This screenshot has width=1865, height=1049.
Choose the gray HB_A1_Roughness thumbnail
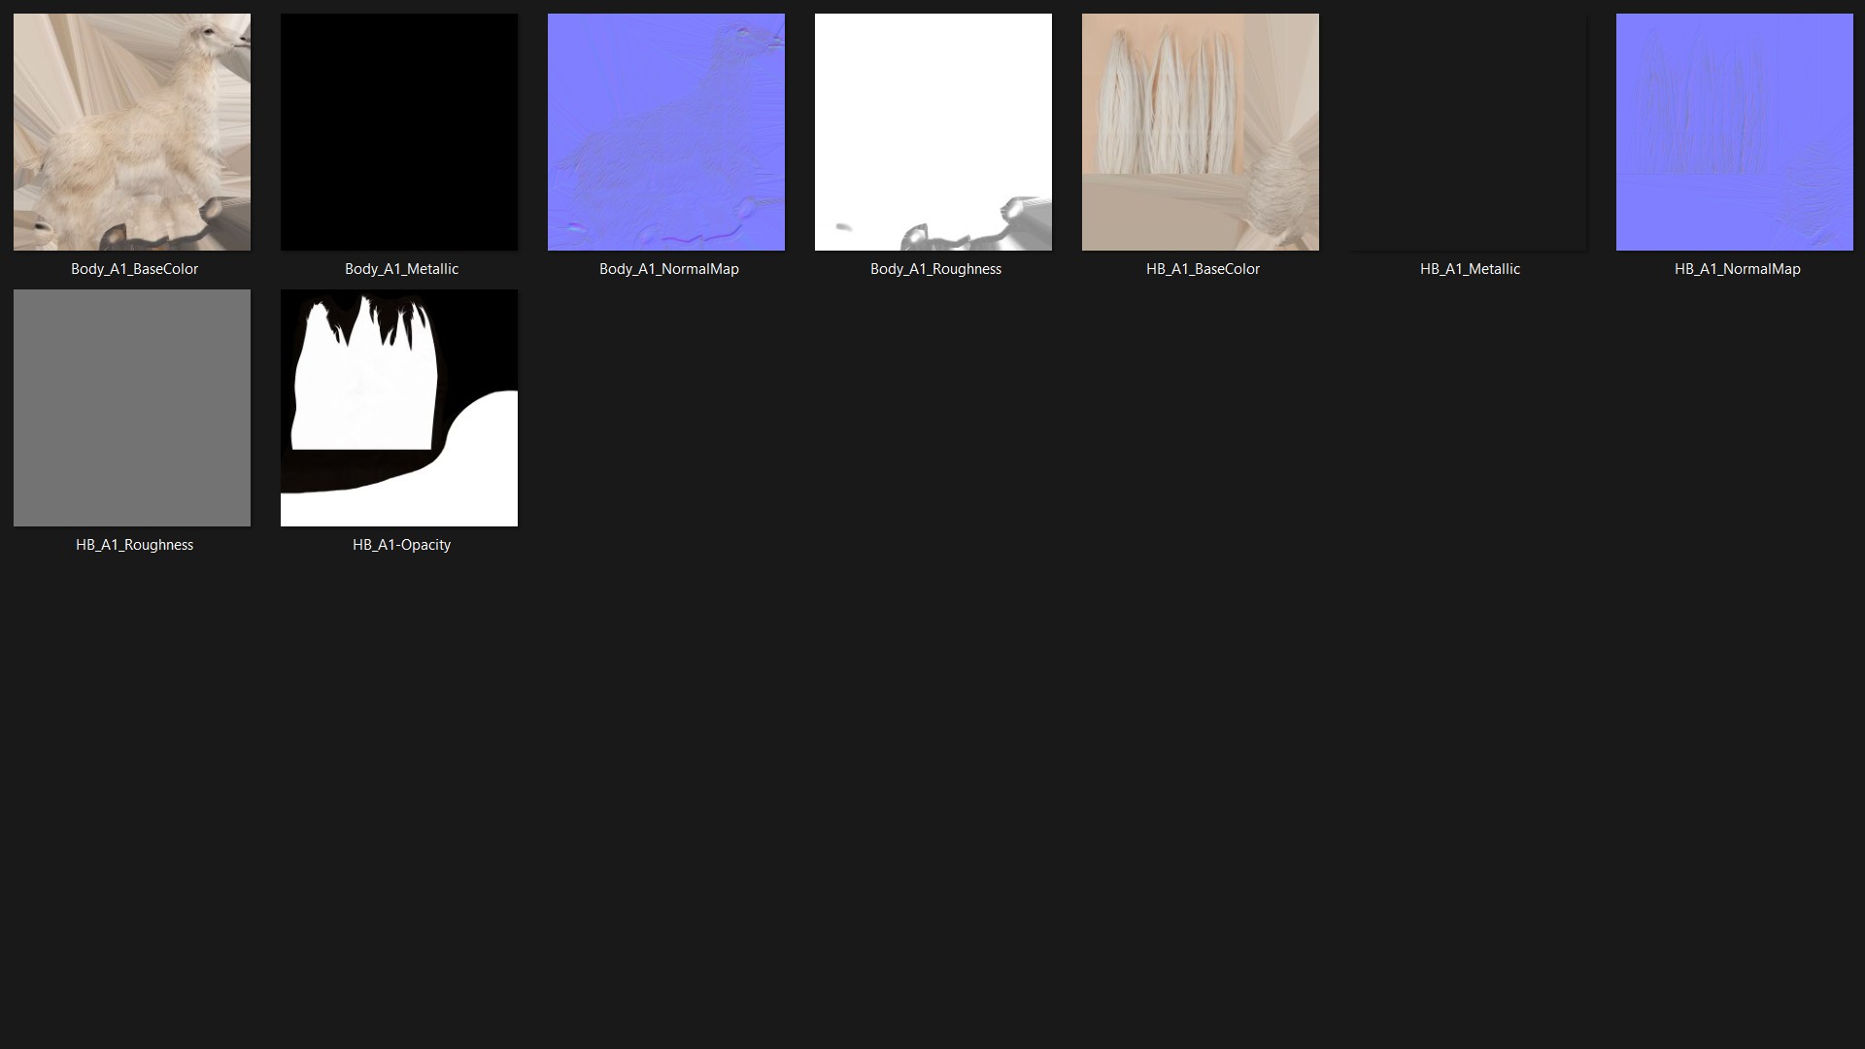132,408
